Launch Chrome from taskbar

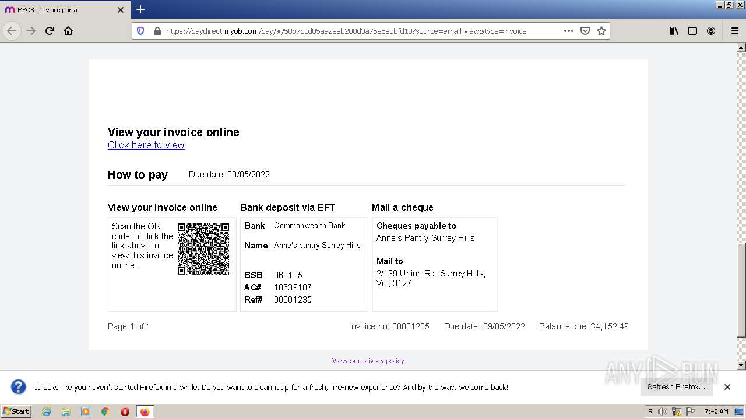pos(105,411)
